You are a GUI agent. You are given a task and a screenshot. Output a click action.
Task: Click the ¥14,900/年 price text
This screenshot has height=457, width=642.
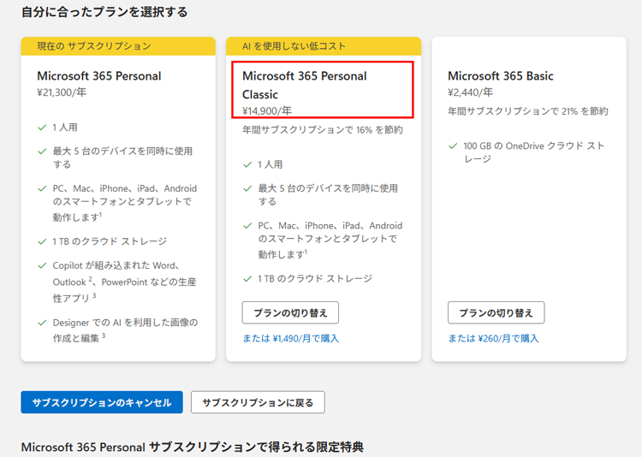point(267,110)
